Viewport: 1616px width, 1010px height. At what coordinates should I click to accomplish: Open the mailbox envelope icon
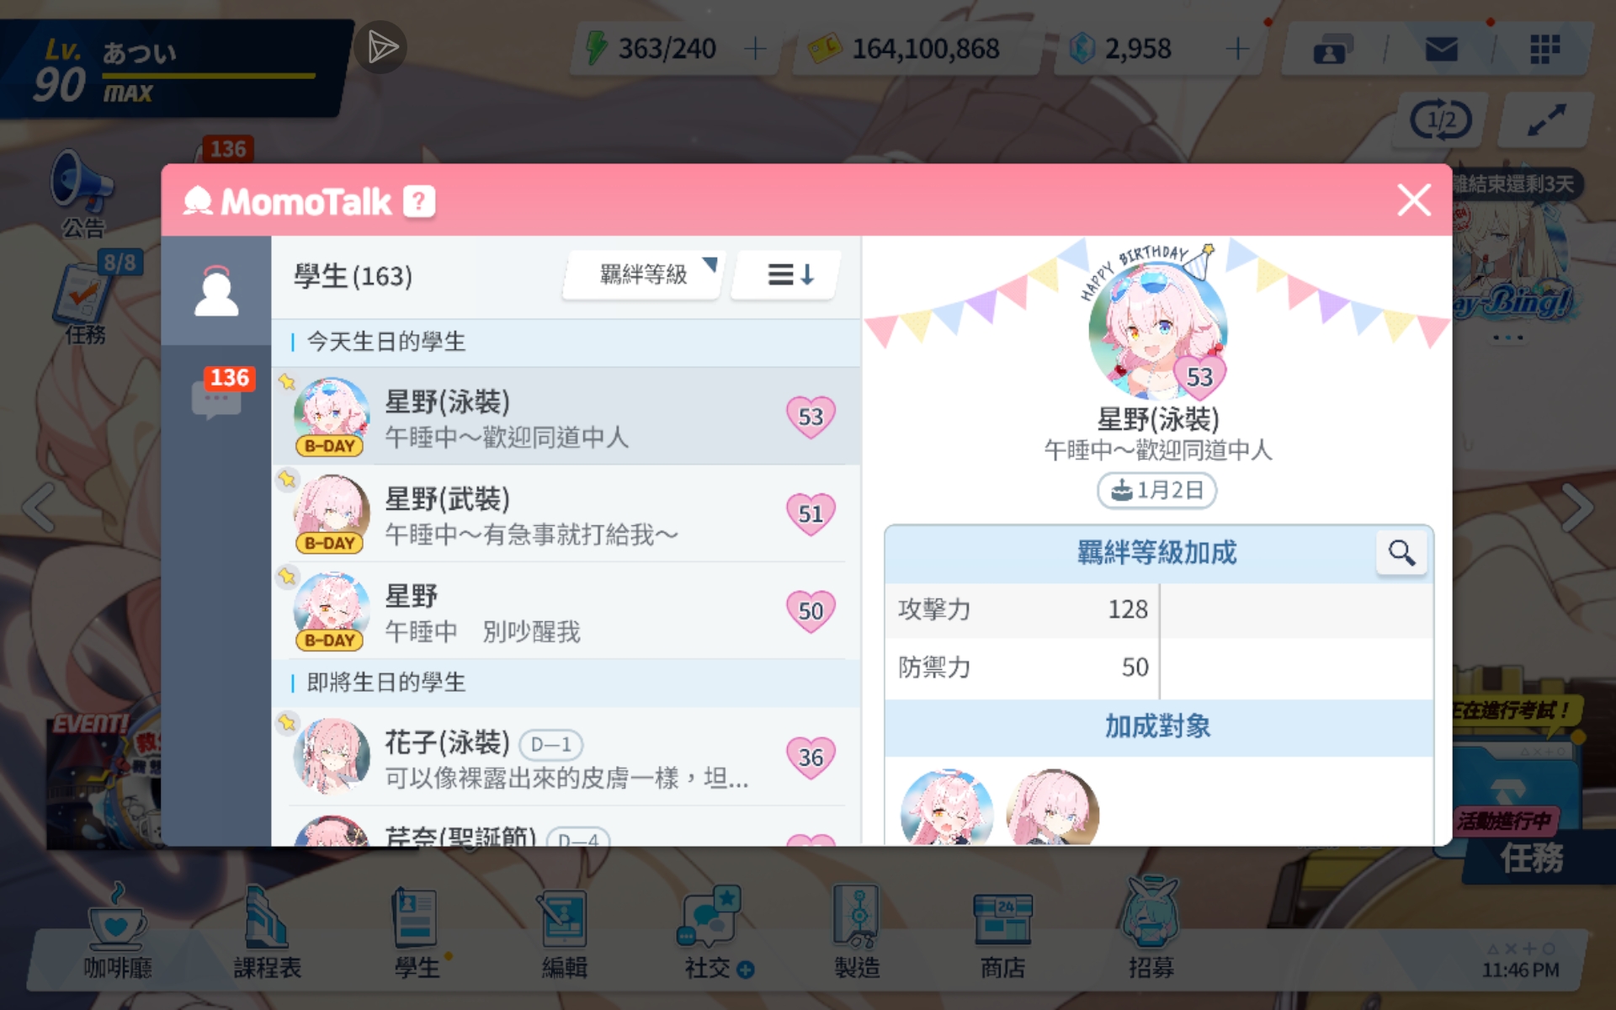point(1441,49)
